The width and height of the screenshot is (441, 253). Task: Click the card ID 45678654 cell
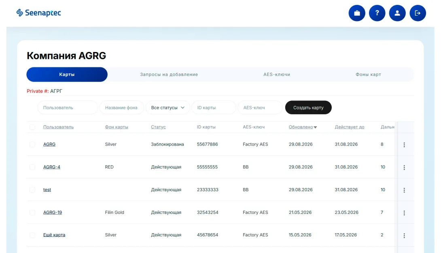pyautogui.click(x=208, y=235)
